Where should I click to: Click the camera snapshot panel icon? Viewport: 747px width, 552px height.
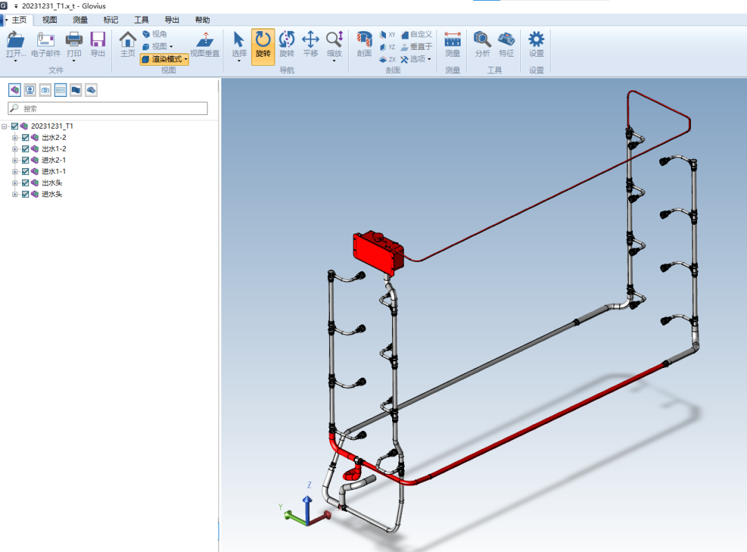(x=45, y=90)
